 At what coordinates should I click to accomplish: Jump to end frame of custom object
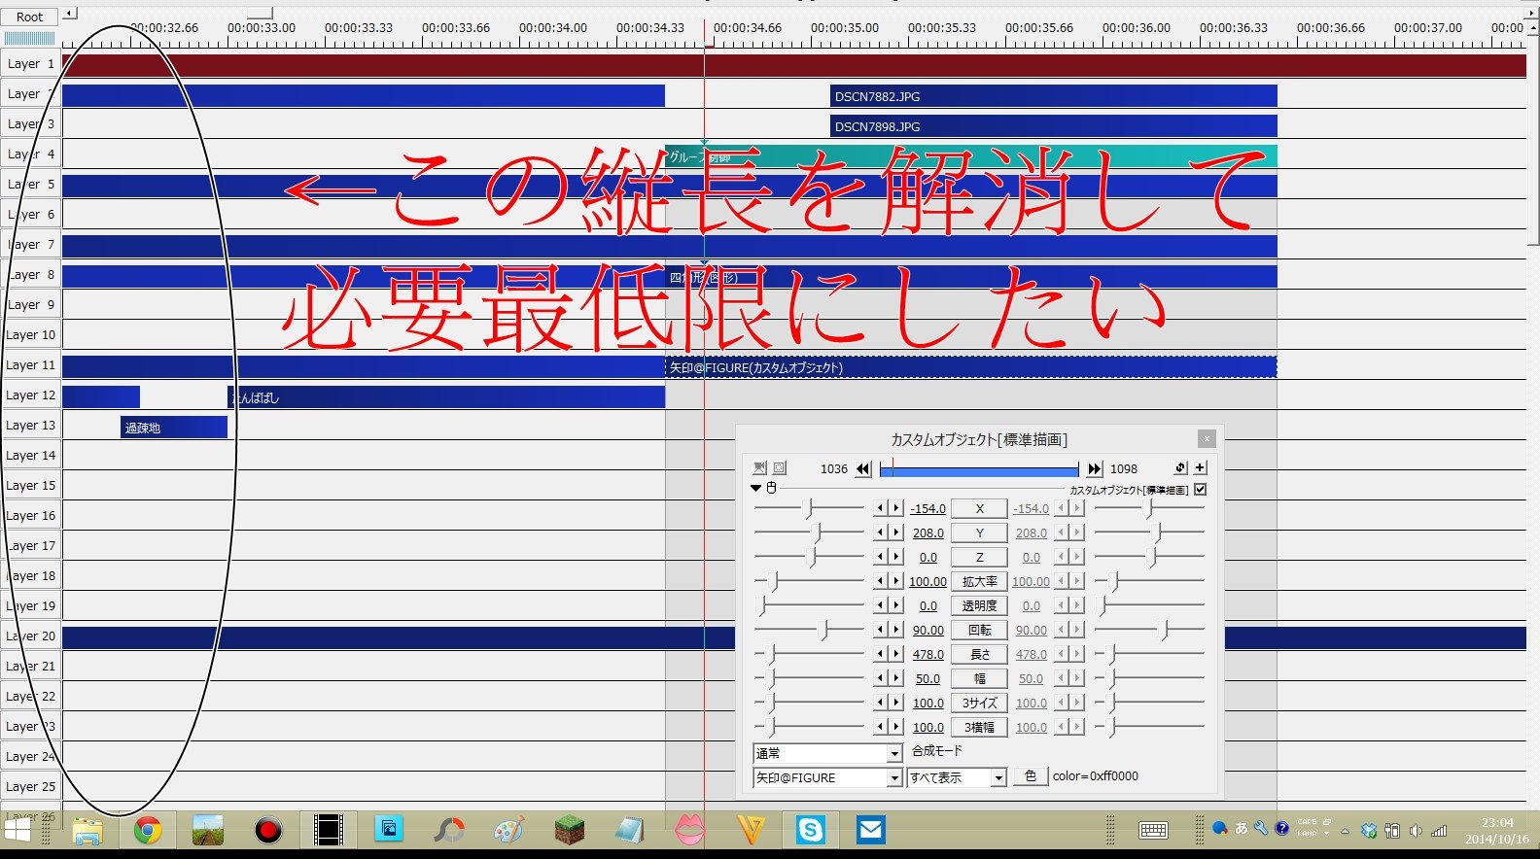click(1095, 468)
